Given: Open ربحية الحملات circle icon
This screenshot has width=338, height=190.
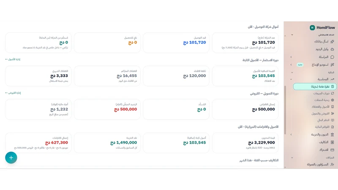Looking at the screenshot, I should point(333,100).
